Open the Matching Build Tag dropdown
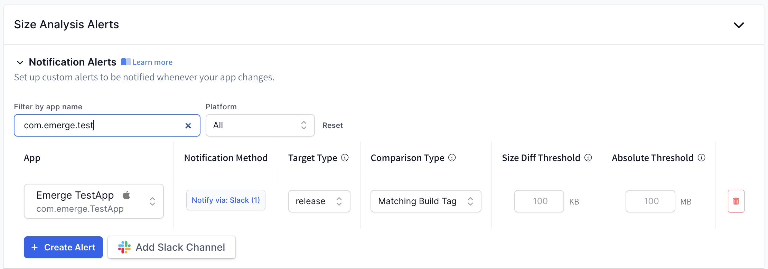 pos(425,201)
